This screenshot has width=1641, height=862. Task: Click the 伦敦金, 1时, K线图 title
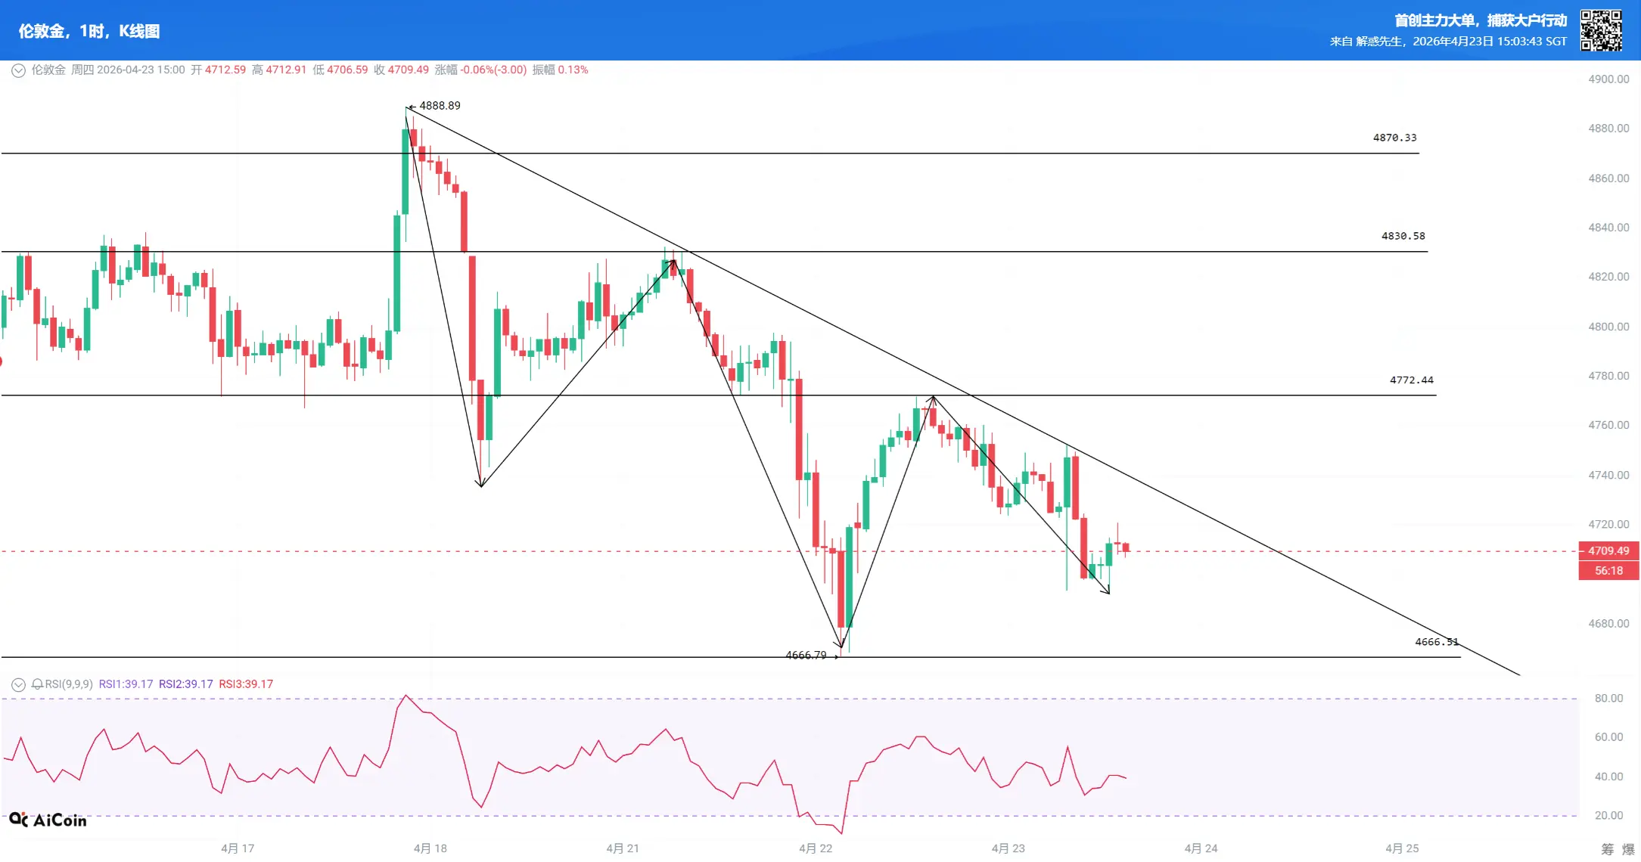89,31
